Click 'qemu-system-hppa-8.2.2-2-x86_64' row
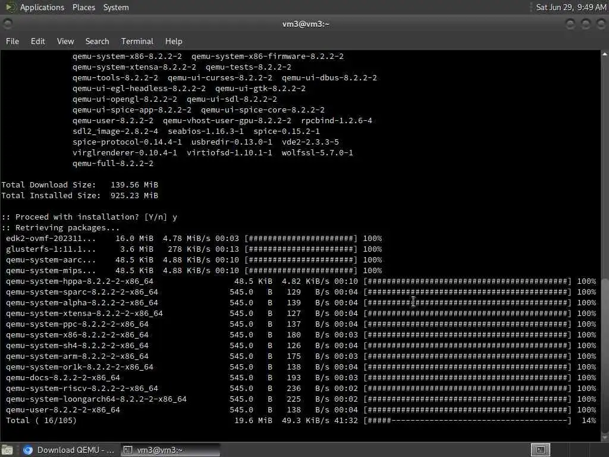This screenshot has height=457, width=609. coord(301,281)
